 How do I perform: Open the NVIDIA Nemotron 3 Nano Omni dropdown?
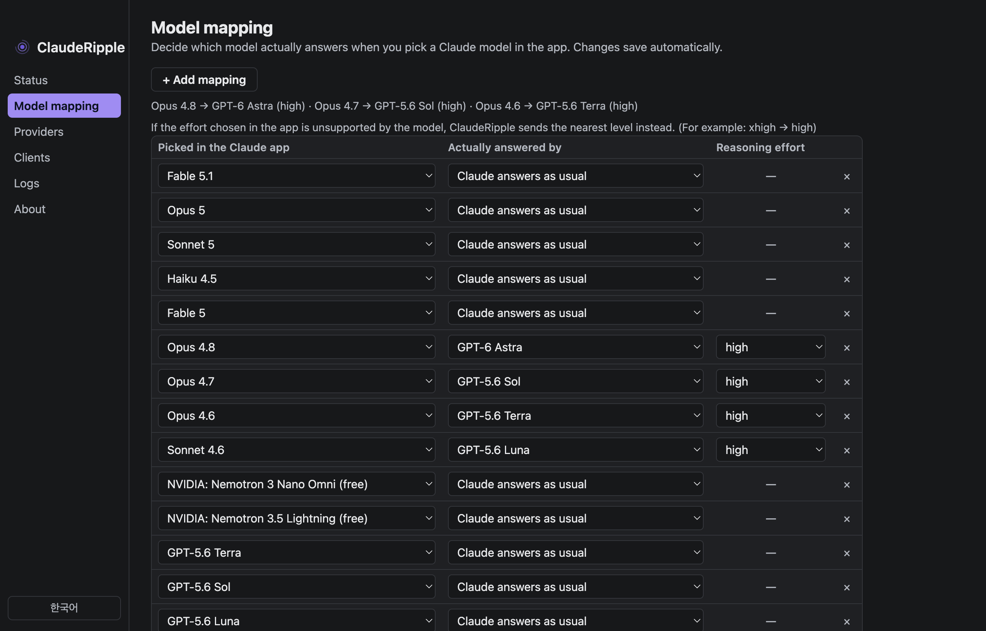tap(296, 484)
